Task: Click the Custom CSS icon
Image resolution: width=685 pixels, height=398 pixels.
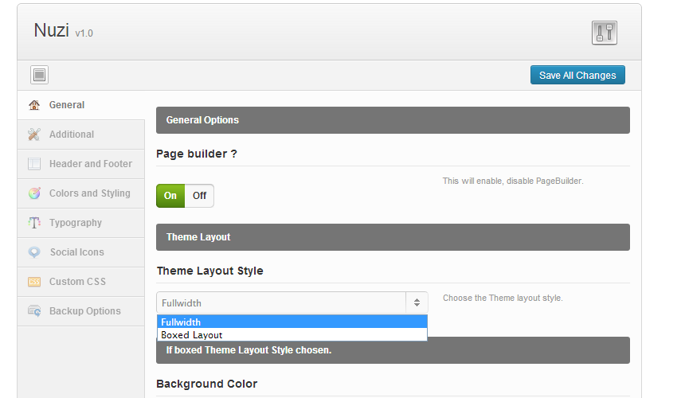Action: coord(34,282)
